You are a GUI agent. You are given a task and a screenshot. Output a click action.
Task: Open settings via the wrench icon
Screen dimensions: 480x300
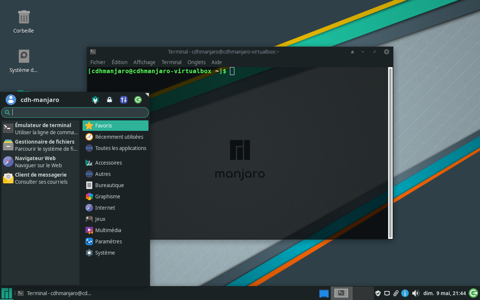95,100
